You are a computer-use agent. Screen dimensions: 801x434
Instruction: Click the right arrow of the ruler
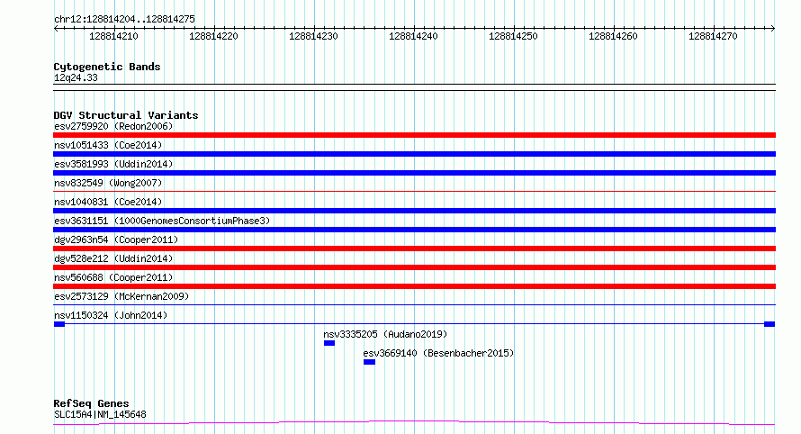[x=773, y=29]
